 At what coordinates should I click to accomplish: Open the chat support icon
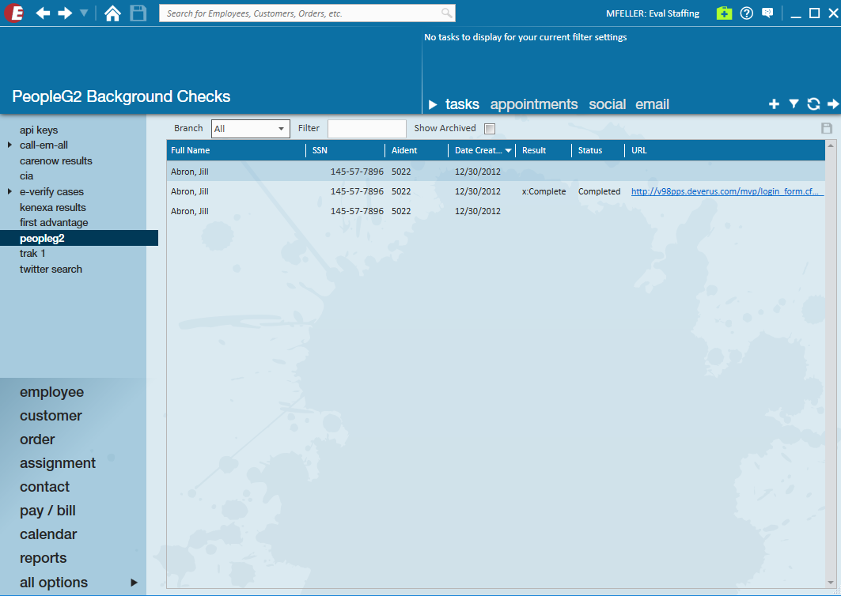[767, 13]
